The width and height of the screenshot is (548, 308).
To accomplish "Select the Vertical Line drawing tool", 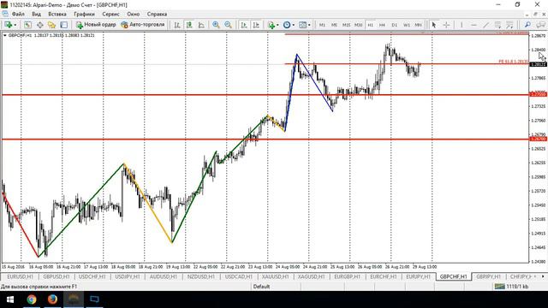I will point(462,25).
